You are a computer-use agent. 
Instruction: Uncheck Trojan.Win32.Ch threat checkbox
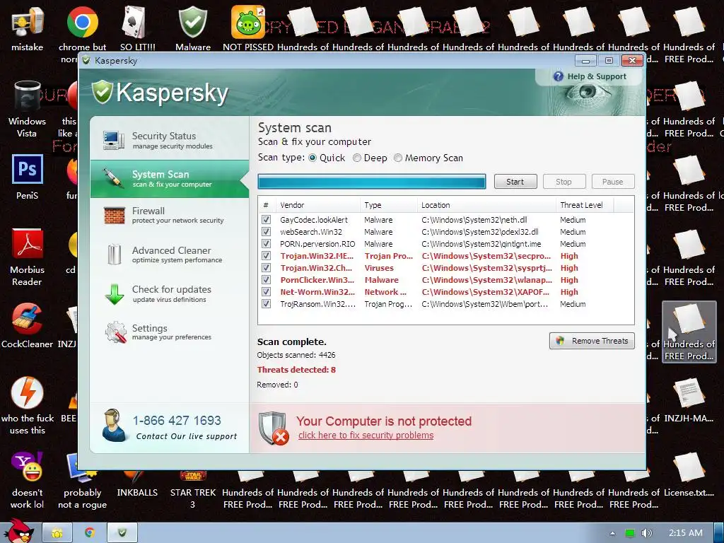[266, 267]
